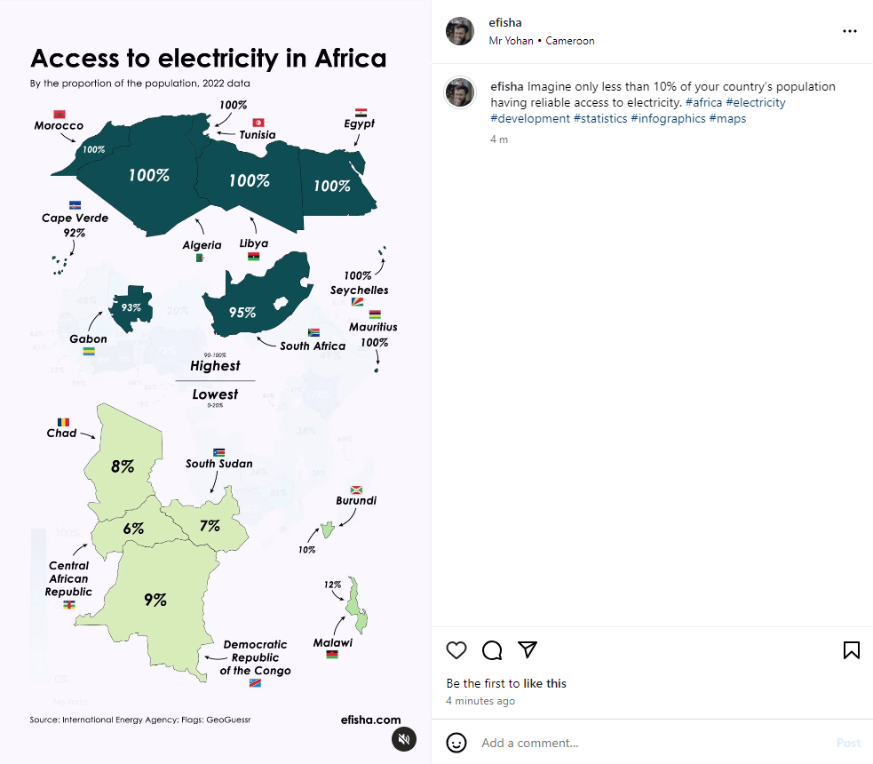Screen dimensions: 873x764
Task: Open Mr Yohan audio link
Action: click(x=511, y=41)
